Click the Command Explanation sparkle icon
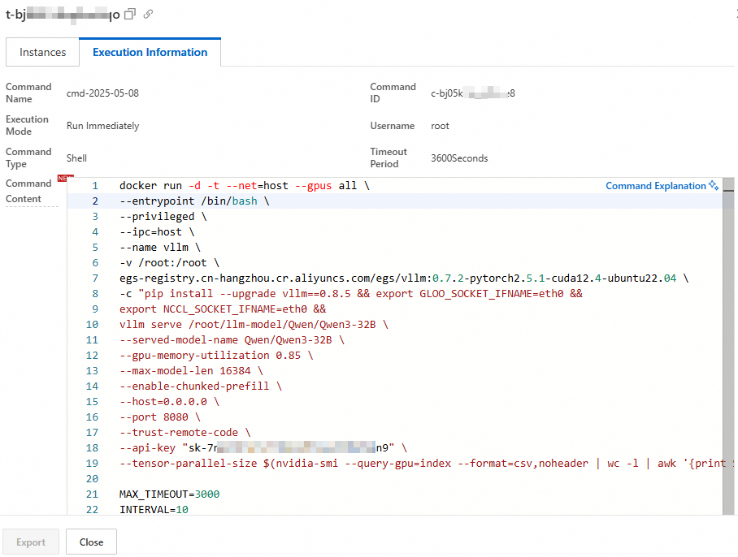This screenshot has height=557, width=738. [714, 185]
